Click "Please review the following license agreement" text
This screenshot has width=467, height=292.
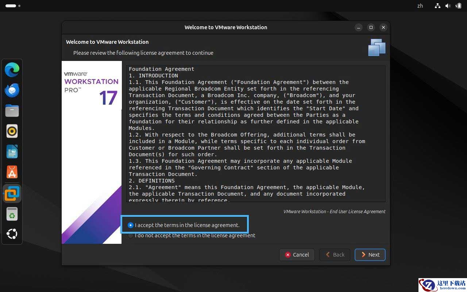coord(143,53)
